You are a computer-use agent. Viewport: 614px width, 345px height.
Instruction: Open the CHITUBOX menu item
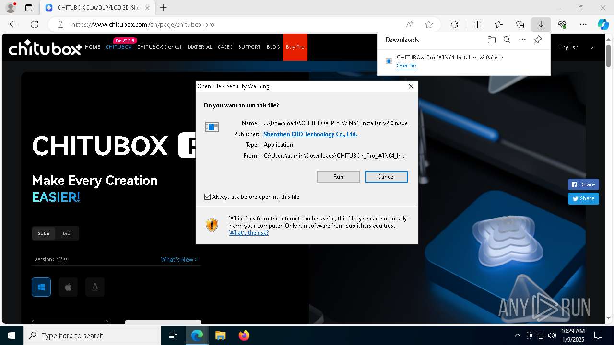[118, 47]
